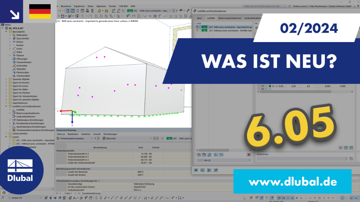Click the previous arrow beside Windsimulationsanalyse dropdown

96,138
